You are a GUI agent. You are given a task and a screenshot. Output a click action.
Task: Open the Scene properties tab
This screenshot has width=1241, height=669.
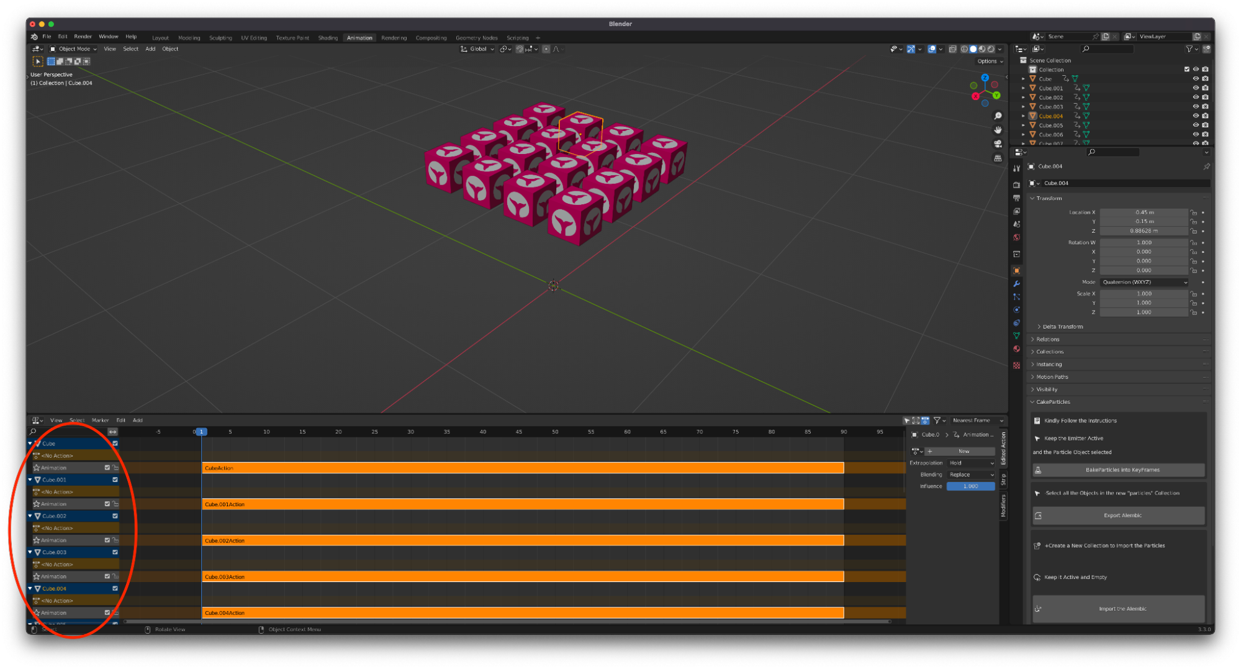[x=1016, y=224]
